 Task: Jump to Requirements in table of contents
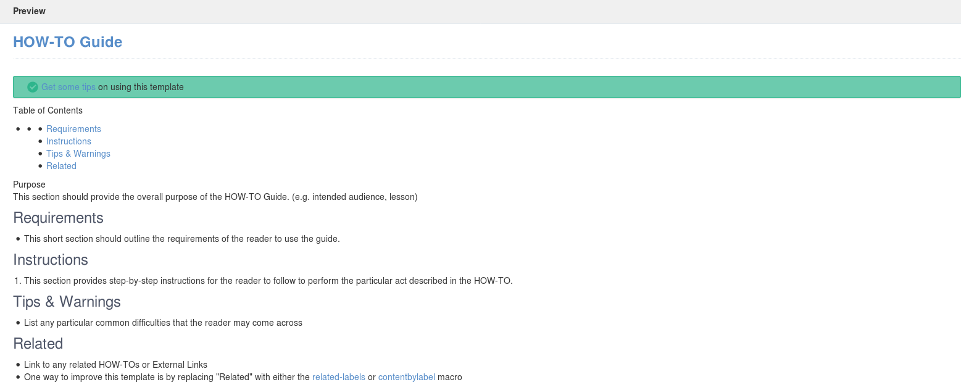tap(73, 129)
